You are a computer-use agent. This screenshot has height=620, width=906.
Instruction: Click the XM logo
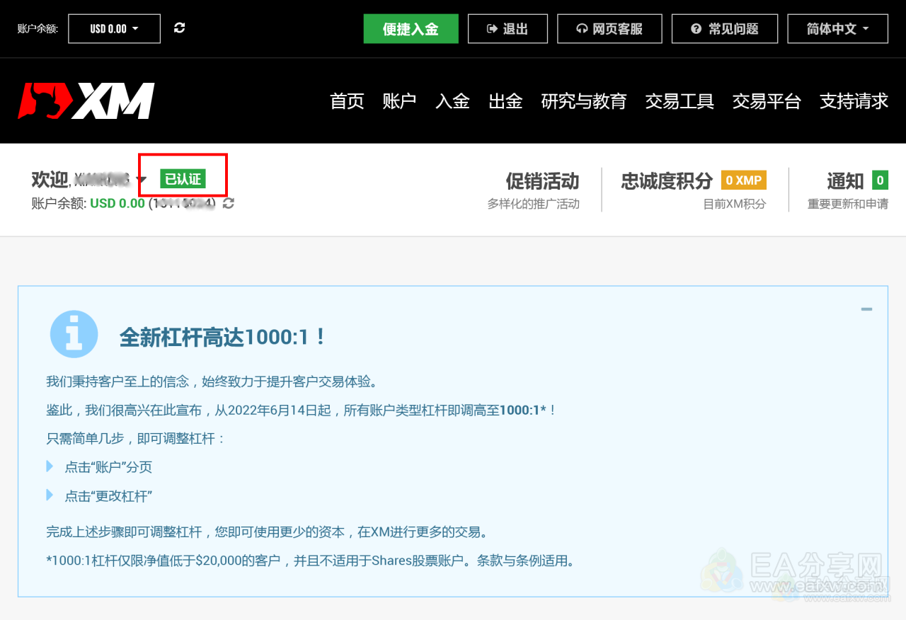pos(86,101)
